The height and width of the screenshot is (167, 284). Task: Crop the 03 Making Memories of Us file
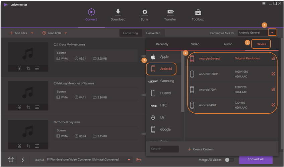coord(28,107)
